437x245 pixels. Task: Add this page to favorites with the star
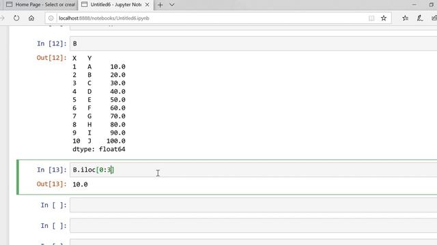click(384, 18)
